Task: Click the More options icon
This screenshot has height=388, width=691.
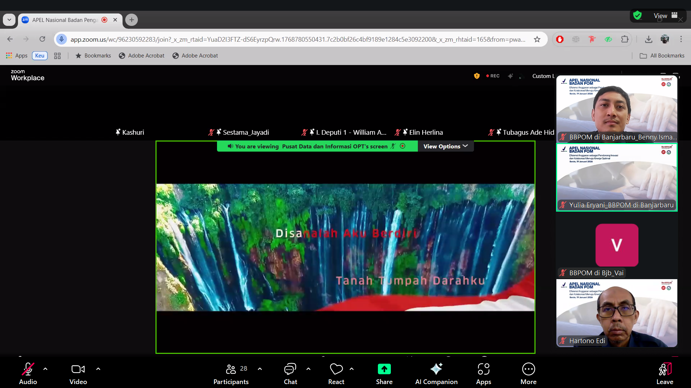Action: [x=528, y=369]
